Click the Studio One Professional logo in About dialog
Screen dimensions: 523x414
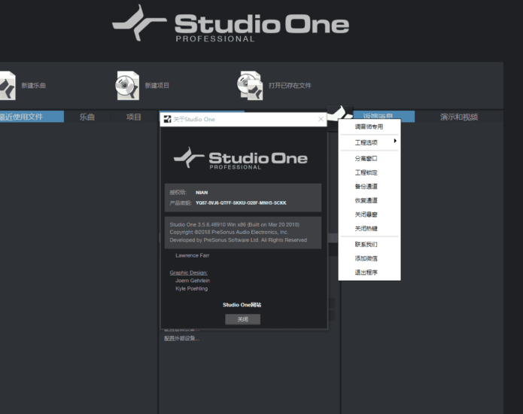(x=241, y=159)
